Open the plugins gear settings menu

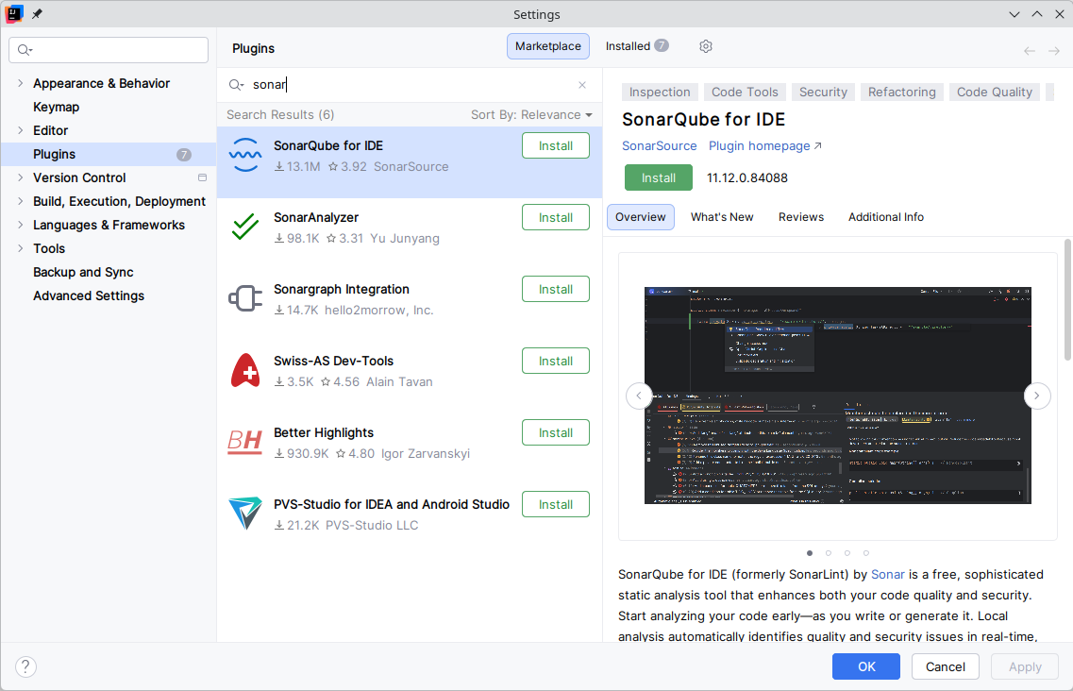click(x=706, y=46)
